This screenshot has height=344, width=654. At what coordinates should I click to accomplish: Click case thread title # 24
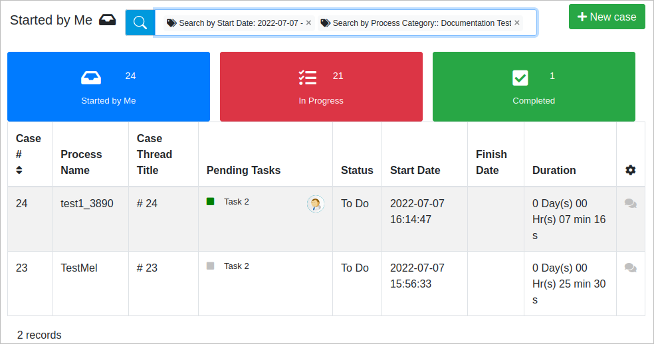click(147, 203)
